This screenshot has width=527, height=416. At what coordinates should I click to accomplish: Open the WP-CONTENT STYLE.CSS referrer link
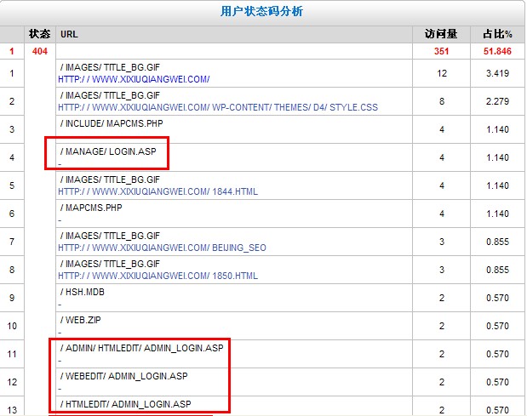pos(218,107)
